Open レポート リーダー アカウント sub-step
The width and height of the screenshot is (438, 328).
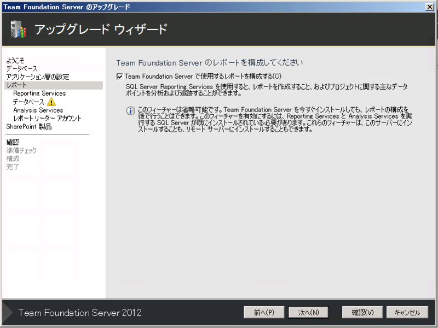47,118
